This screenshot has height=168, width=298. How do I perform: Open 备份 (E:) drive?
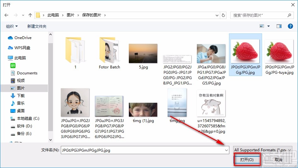(x=21, y=134)
